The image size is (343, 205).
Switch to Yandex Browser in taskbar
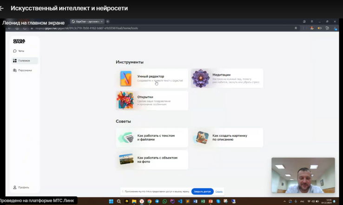pyautogui.click(x=142, y=201)
